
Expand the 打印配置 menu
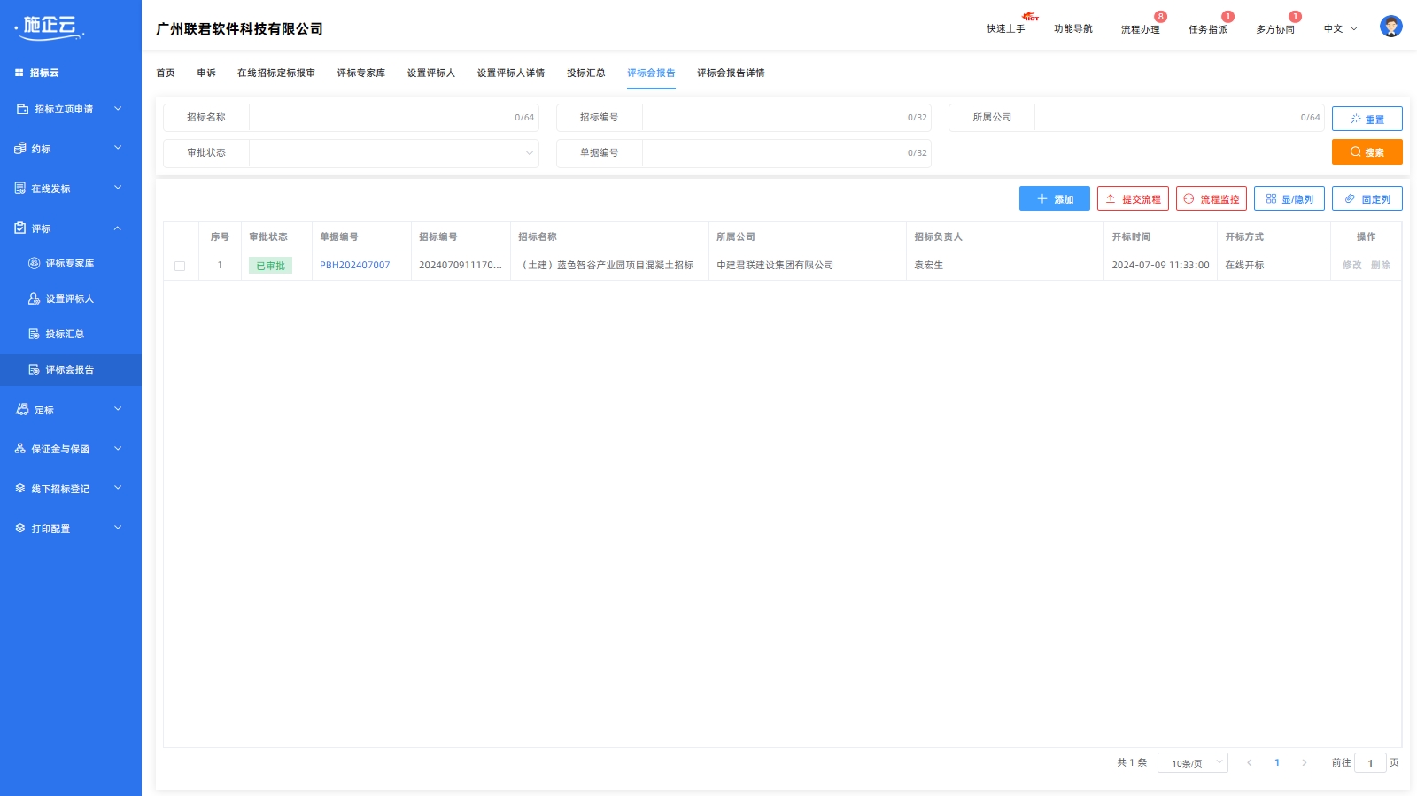coord(118,528)
